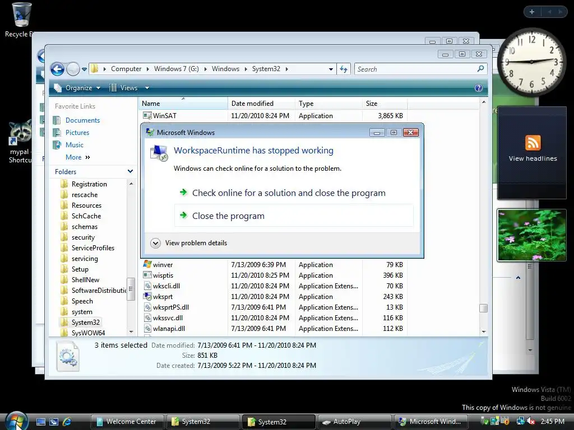This screenshot has height=430, width=574.
Task: Select System32 in the address breadcrumb
Action: pos(266,69)
